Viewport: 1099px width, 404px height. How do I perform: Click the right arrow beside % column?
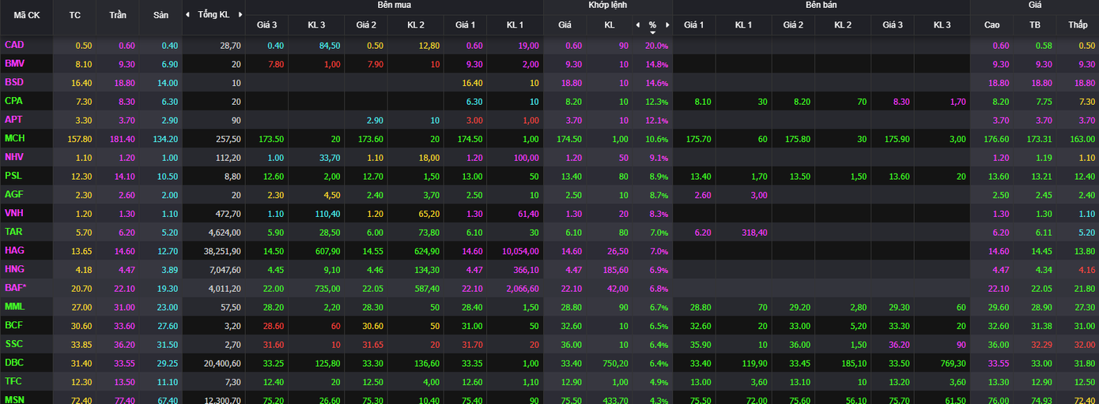click(x=666, y=25)
